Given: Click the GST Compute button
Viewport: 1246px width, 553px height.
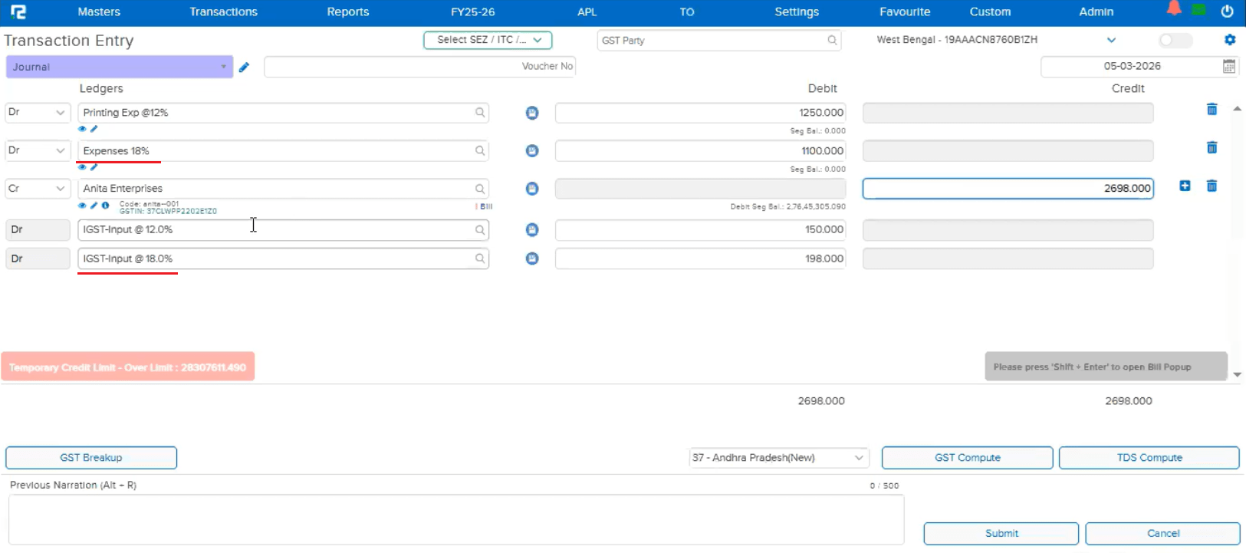Looking at the screenshot, I should click(x=967, y=458).
